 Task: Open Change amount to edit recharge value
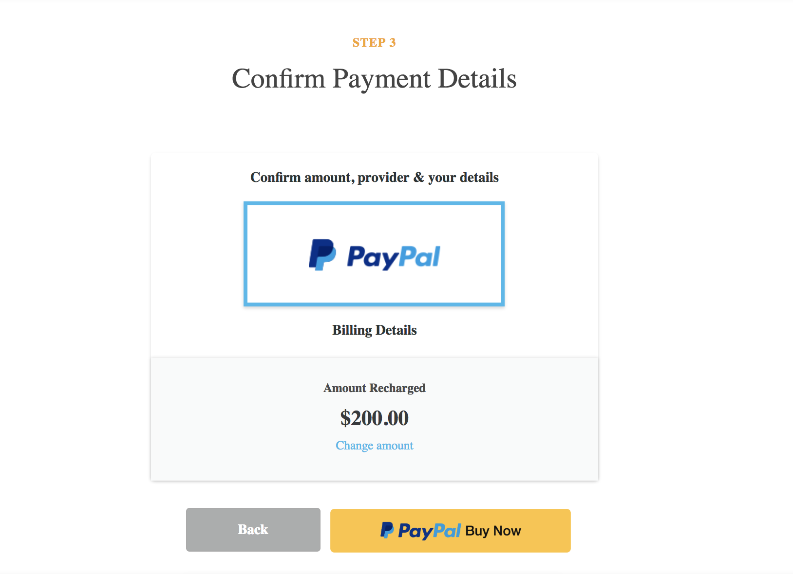click(374, 445)
